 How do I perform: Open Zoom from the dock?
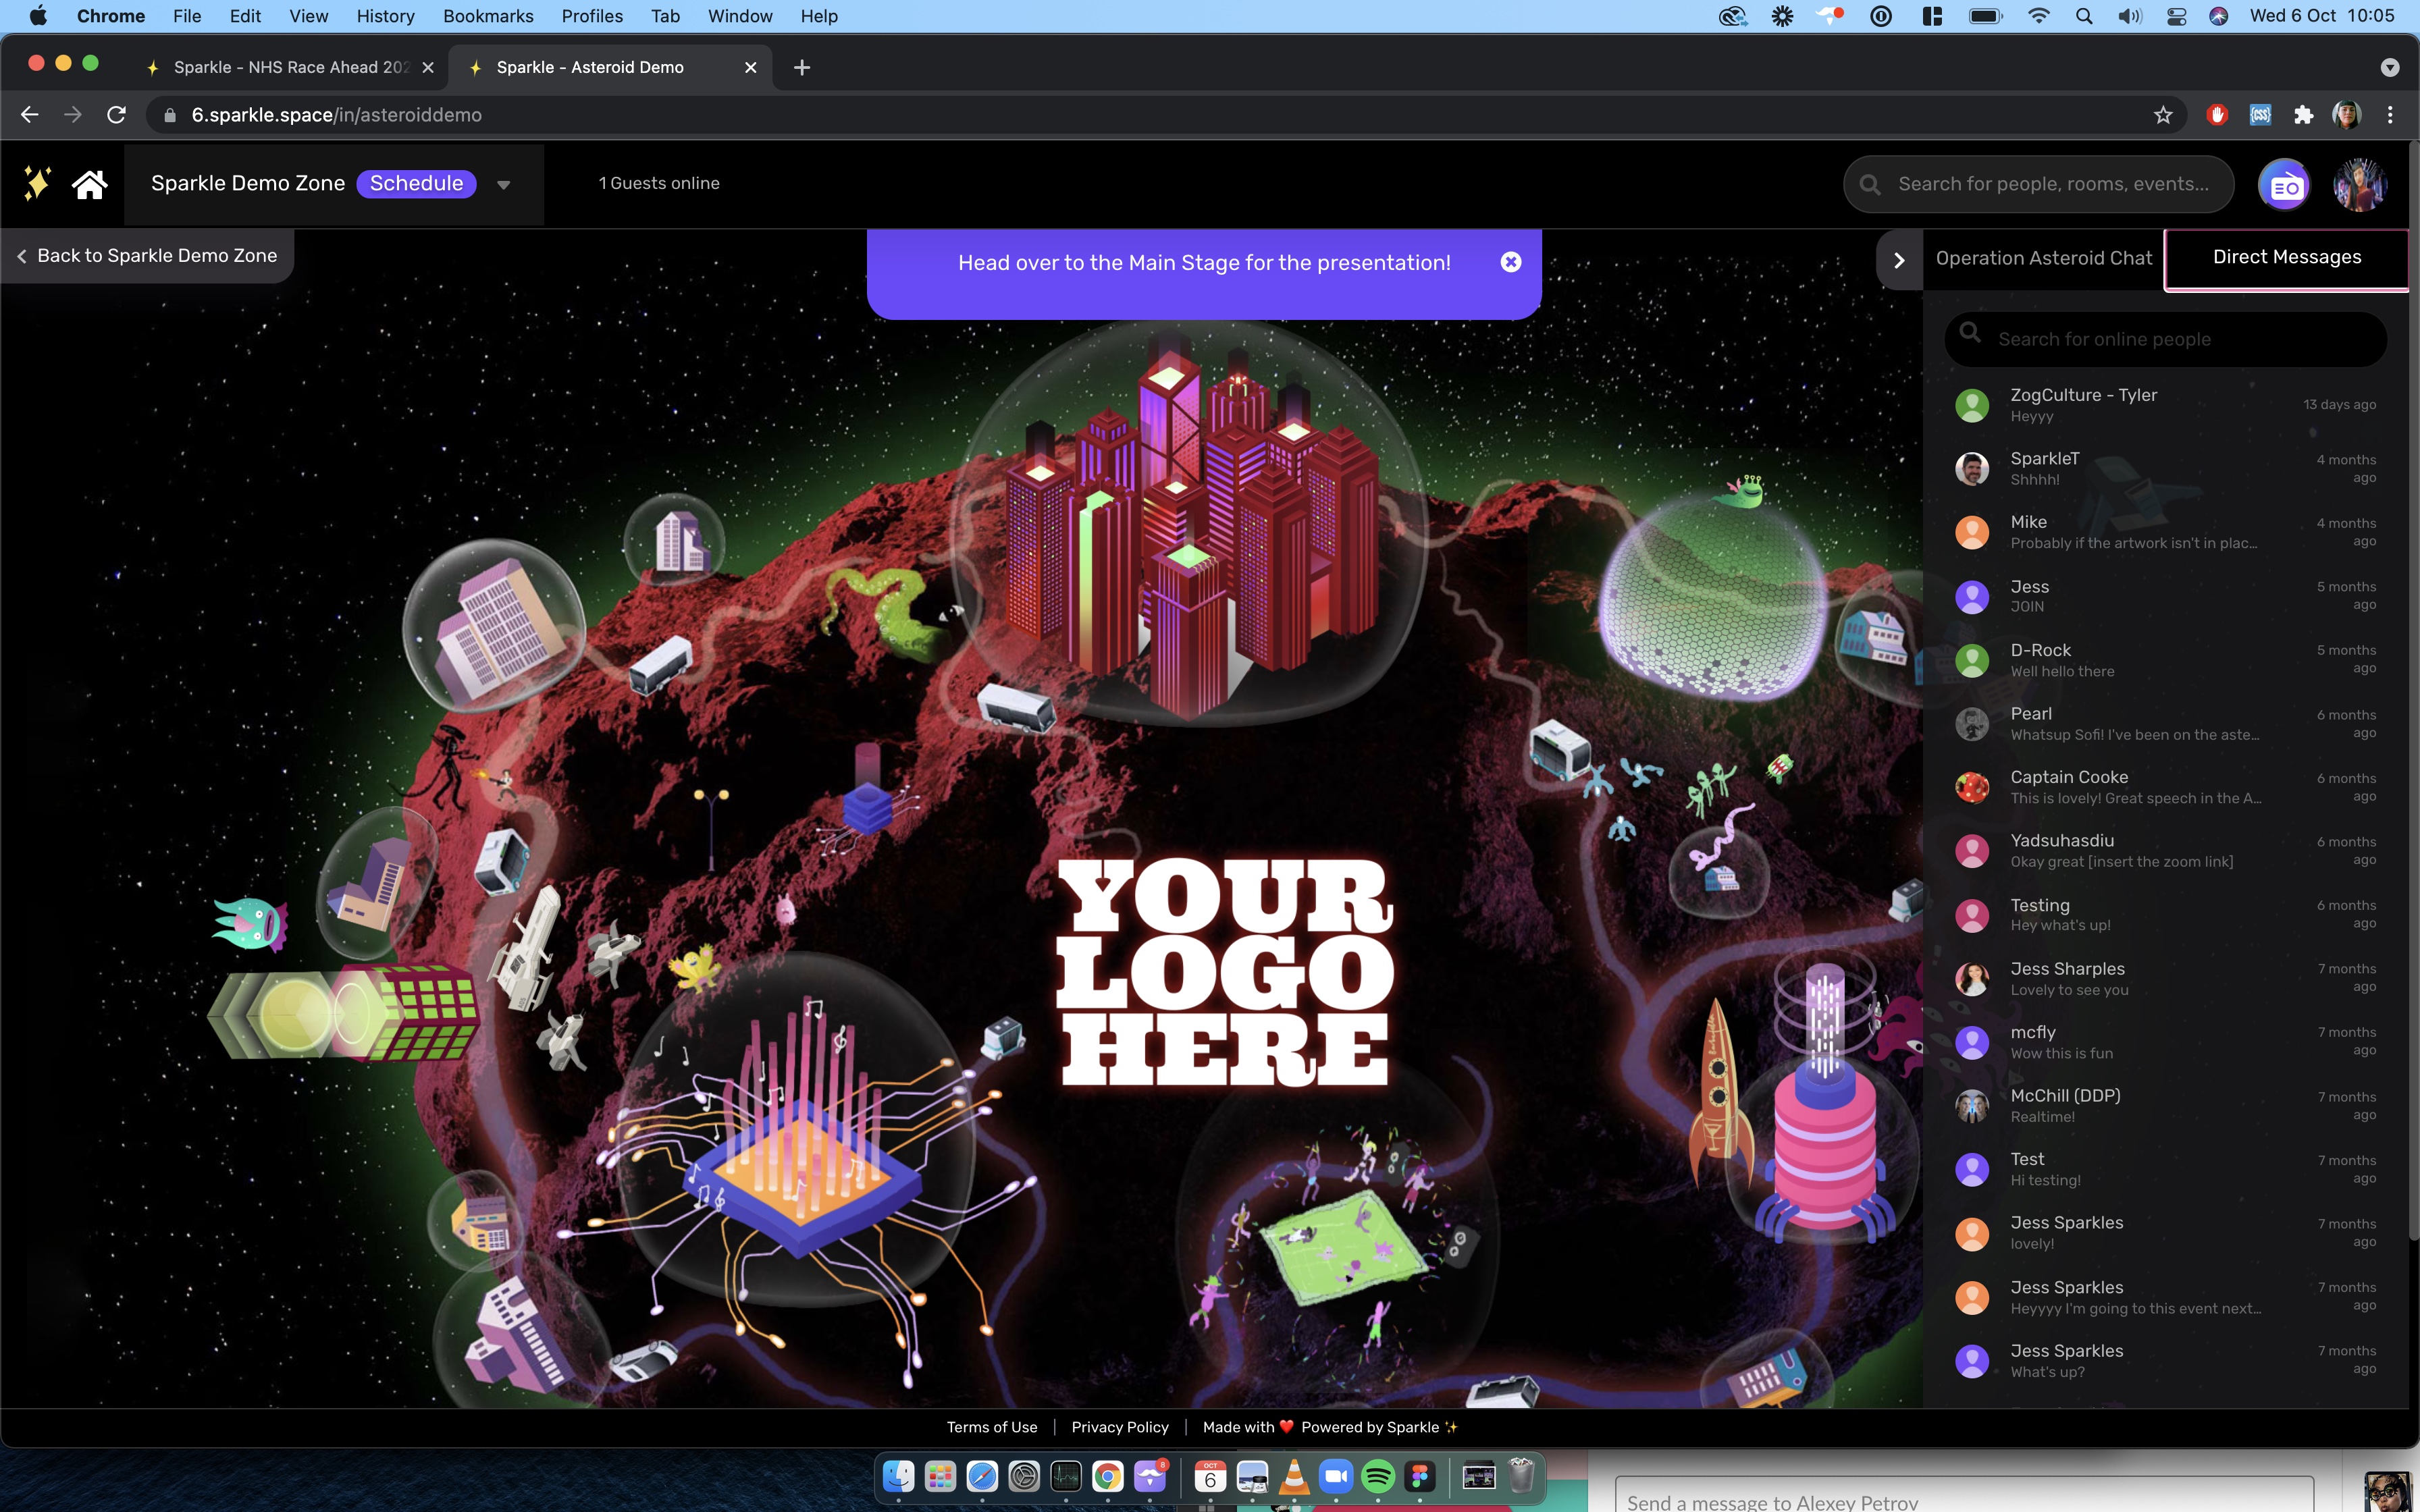pos(1336,1476)
